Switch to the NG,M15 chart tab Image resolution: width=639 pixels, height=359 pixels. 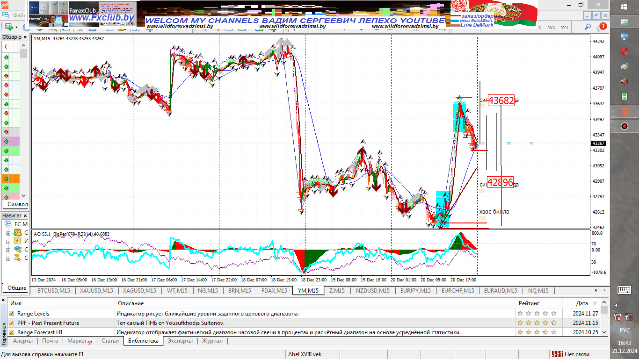(x=208, y=291)
